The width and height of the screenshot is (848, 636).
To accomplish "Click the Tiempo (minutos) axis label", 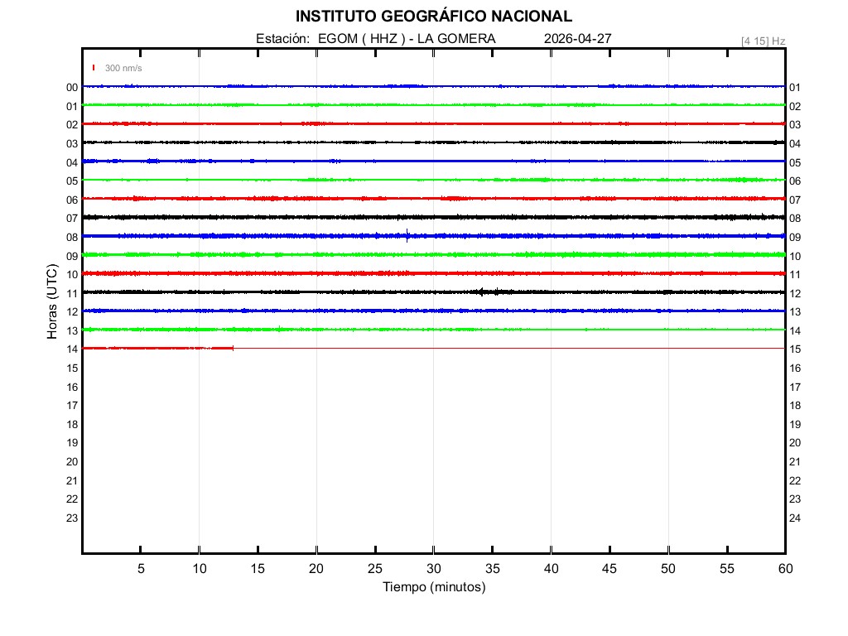I will (x=434, y=587).
